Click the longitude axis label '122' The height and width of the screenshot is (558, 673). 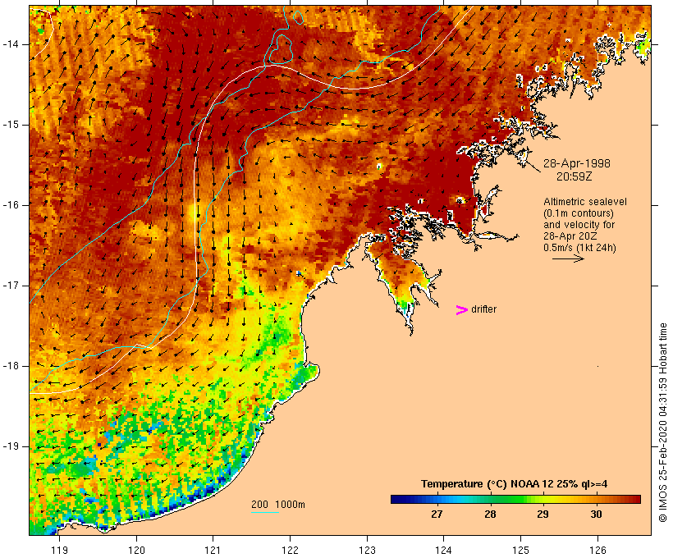291,550
